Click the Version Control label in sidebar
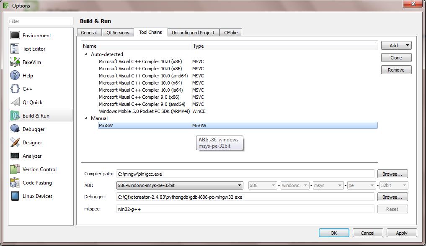 tap(39, 169)
